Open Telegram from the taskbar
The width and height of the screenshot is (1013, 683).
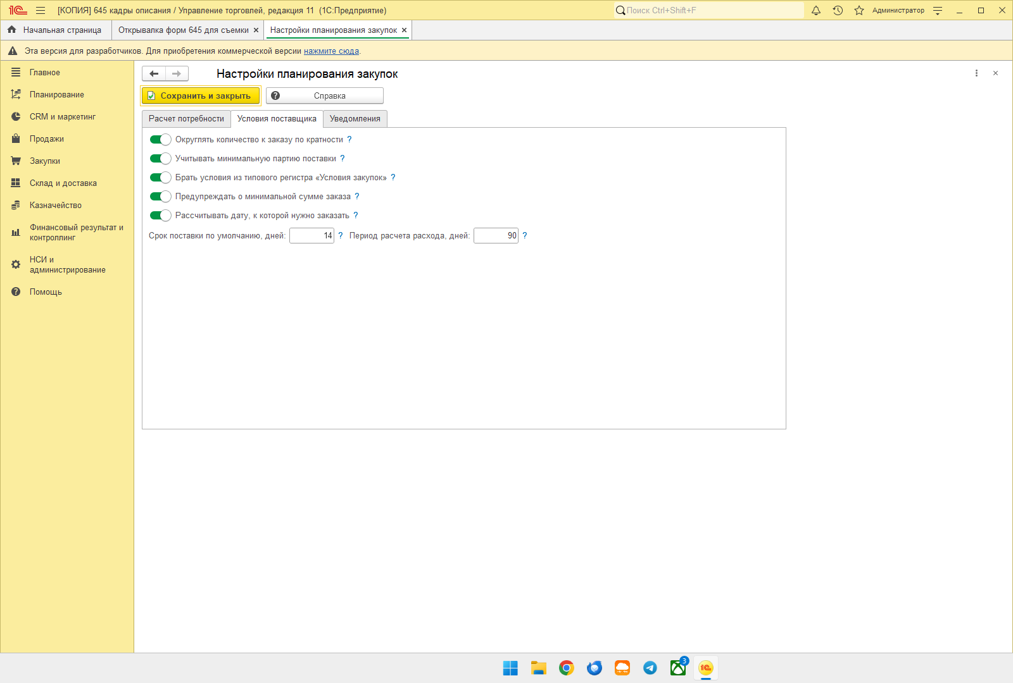pos(650,668)
